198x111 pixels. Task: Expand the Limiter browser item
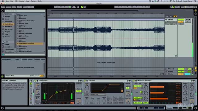[x=18, y=39]
